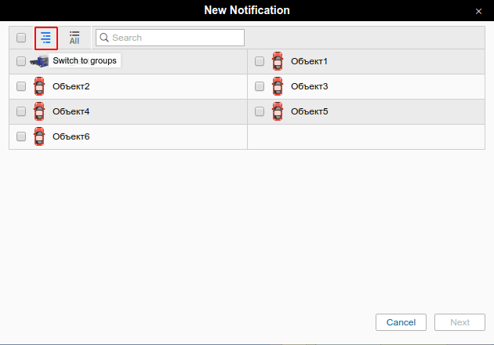Click the red car icon for Объект3
The width and height of the screenshot is (494, 345).
(278, 86)
